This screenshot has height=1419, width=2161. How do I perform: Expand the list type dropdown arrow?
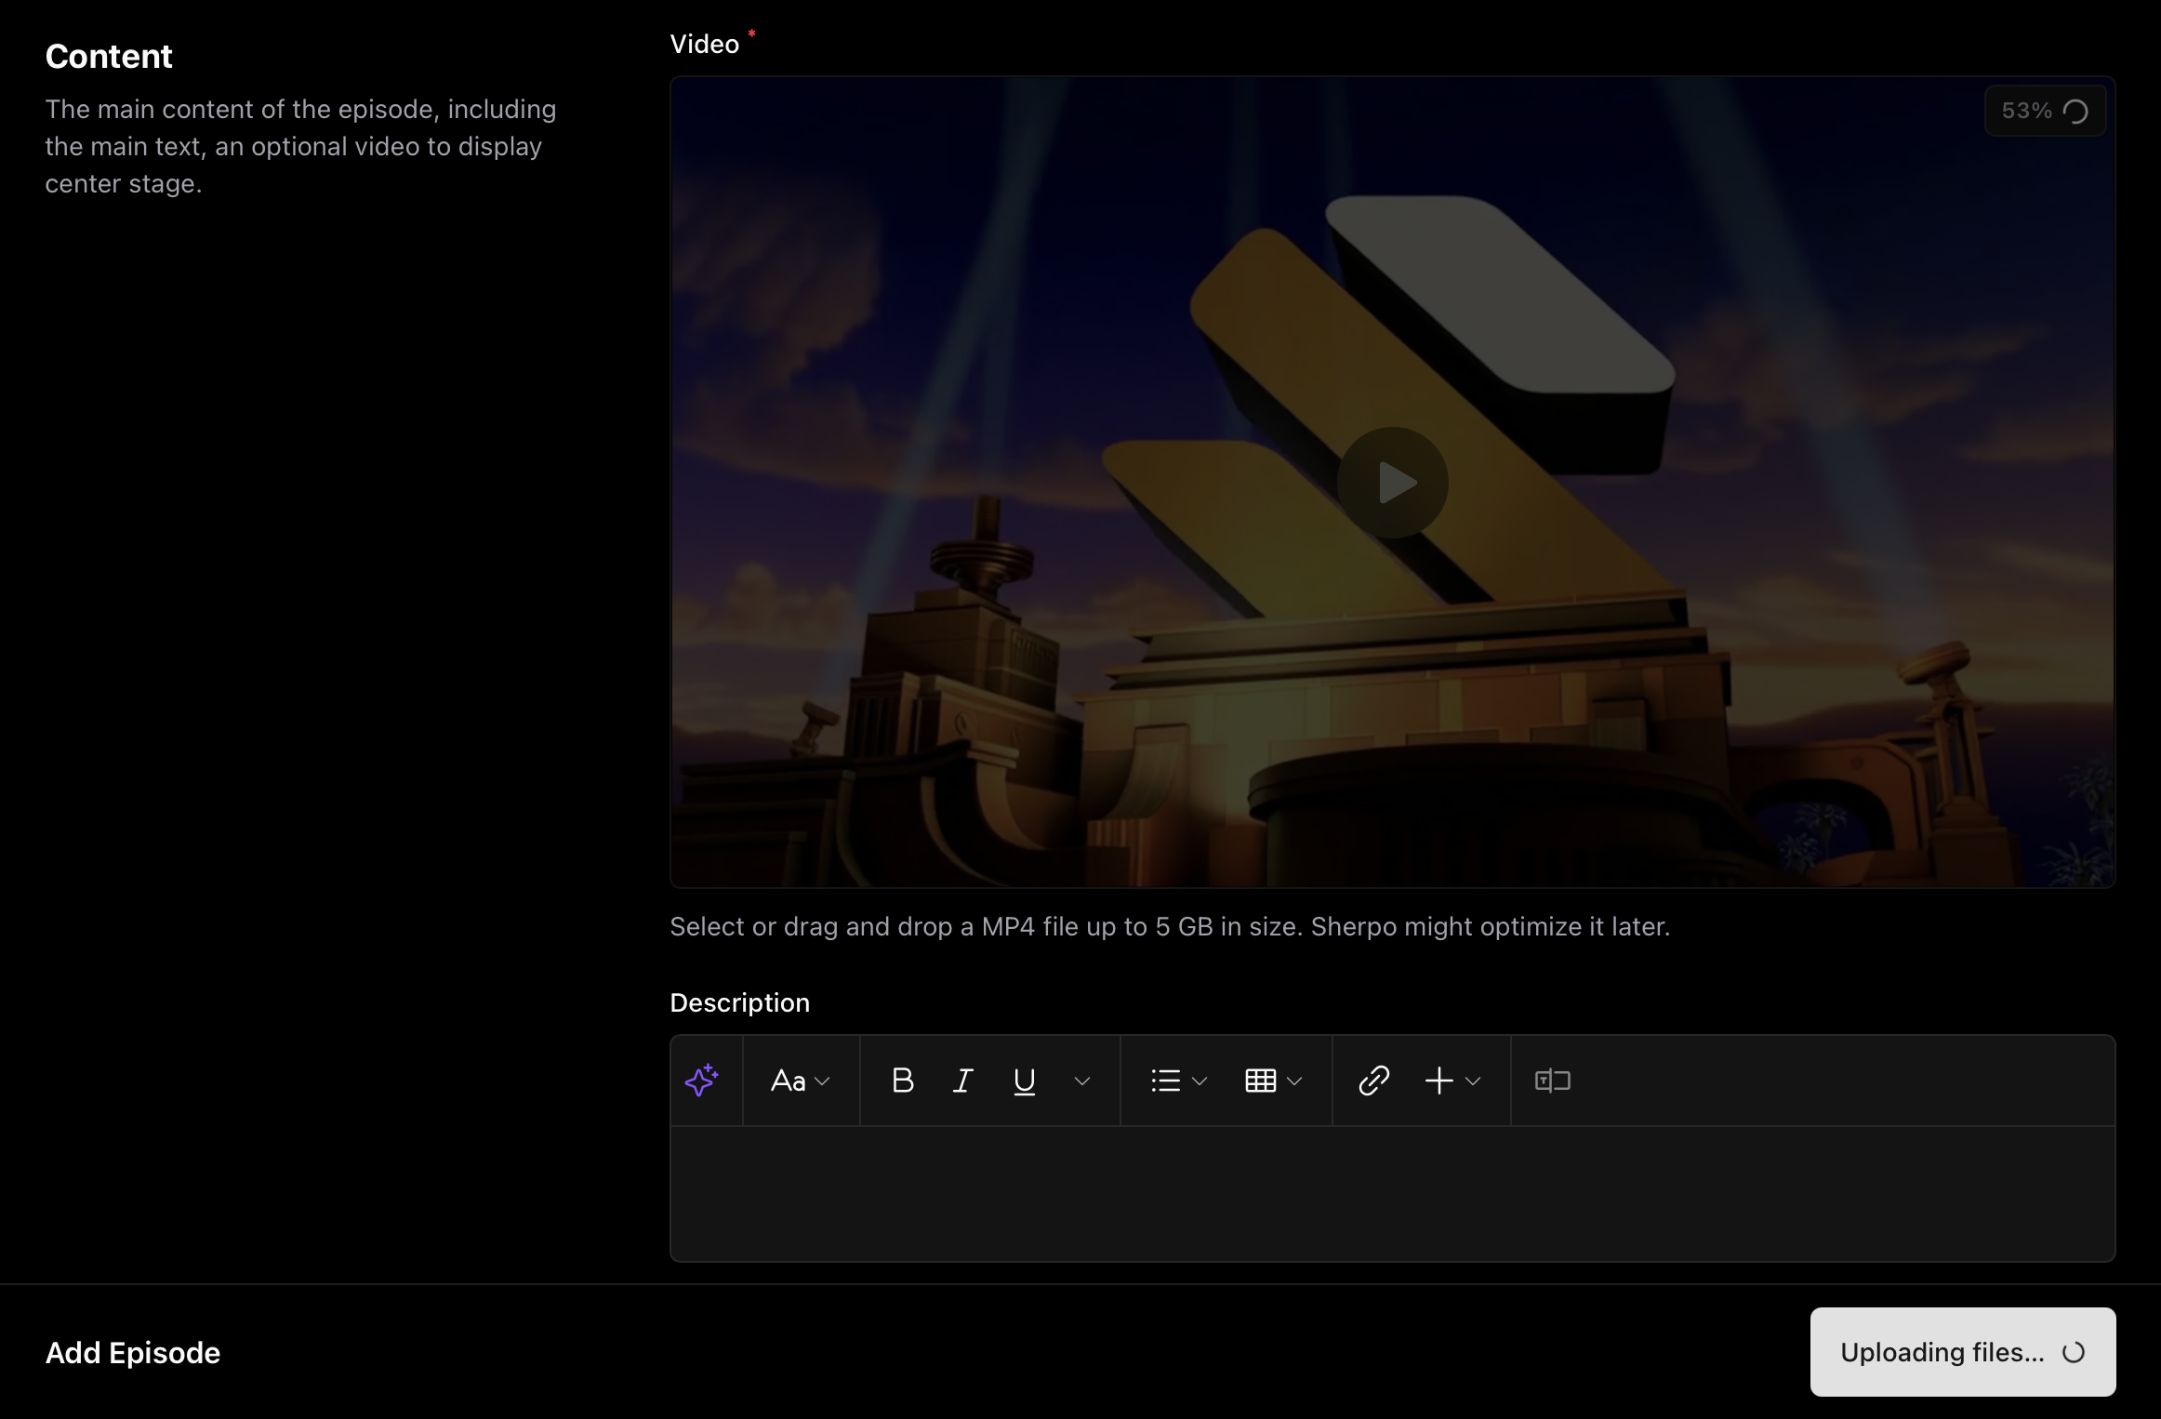tap(1200, 1081)
